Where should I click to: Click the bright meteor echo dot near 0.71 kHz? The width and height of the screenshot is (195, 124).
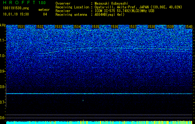click(x=83, y=100)
